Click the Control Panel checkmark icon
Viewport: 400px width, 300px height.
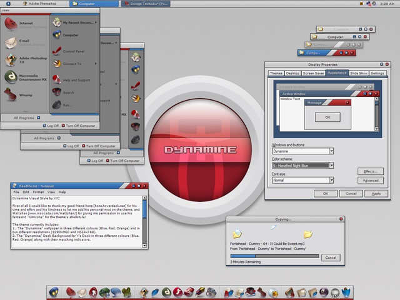coord(57,51)
